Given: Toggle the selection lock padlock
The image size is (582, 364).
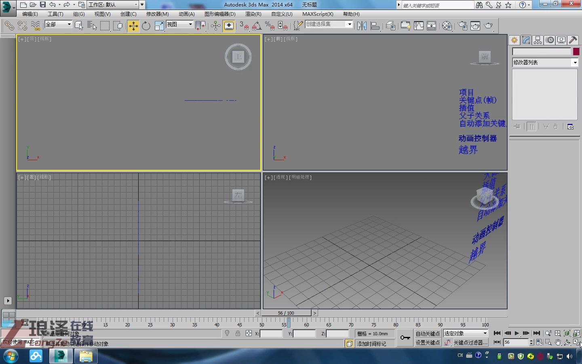Looking at the screenshot, I should click(238, 333).
